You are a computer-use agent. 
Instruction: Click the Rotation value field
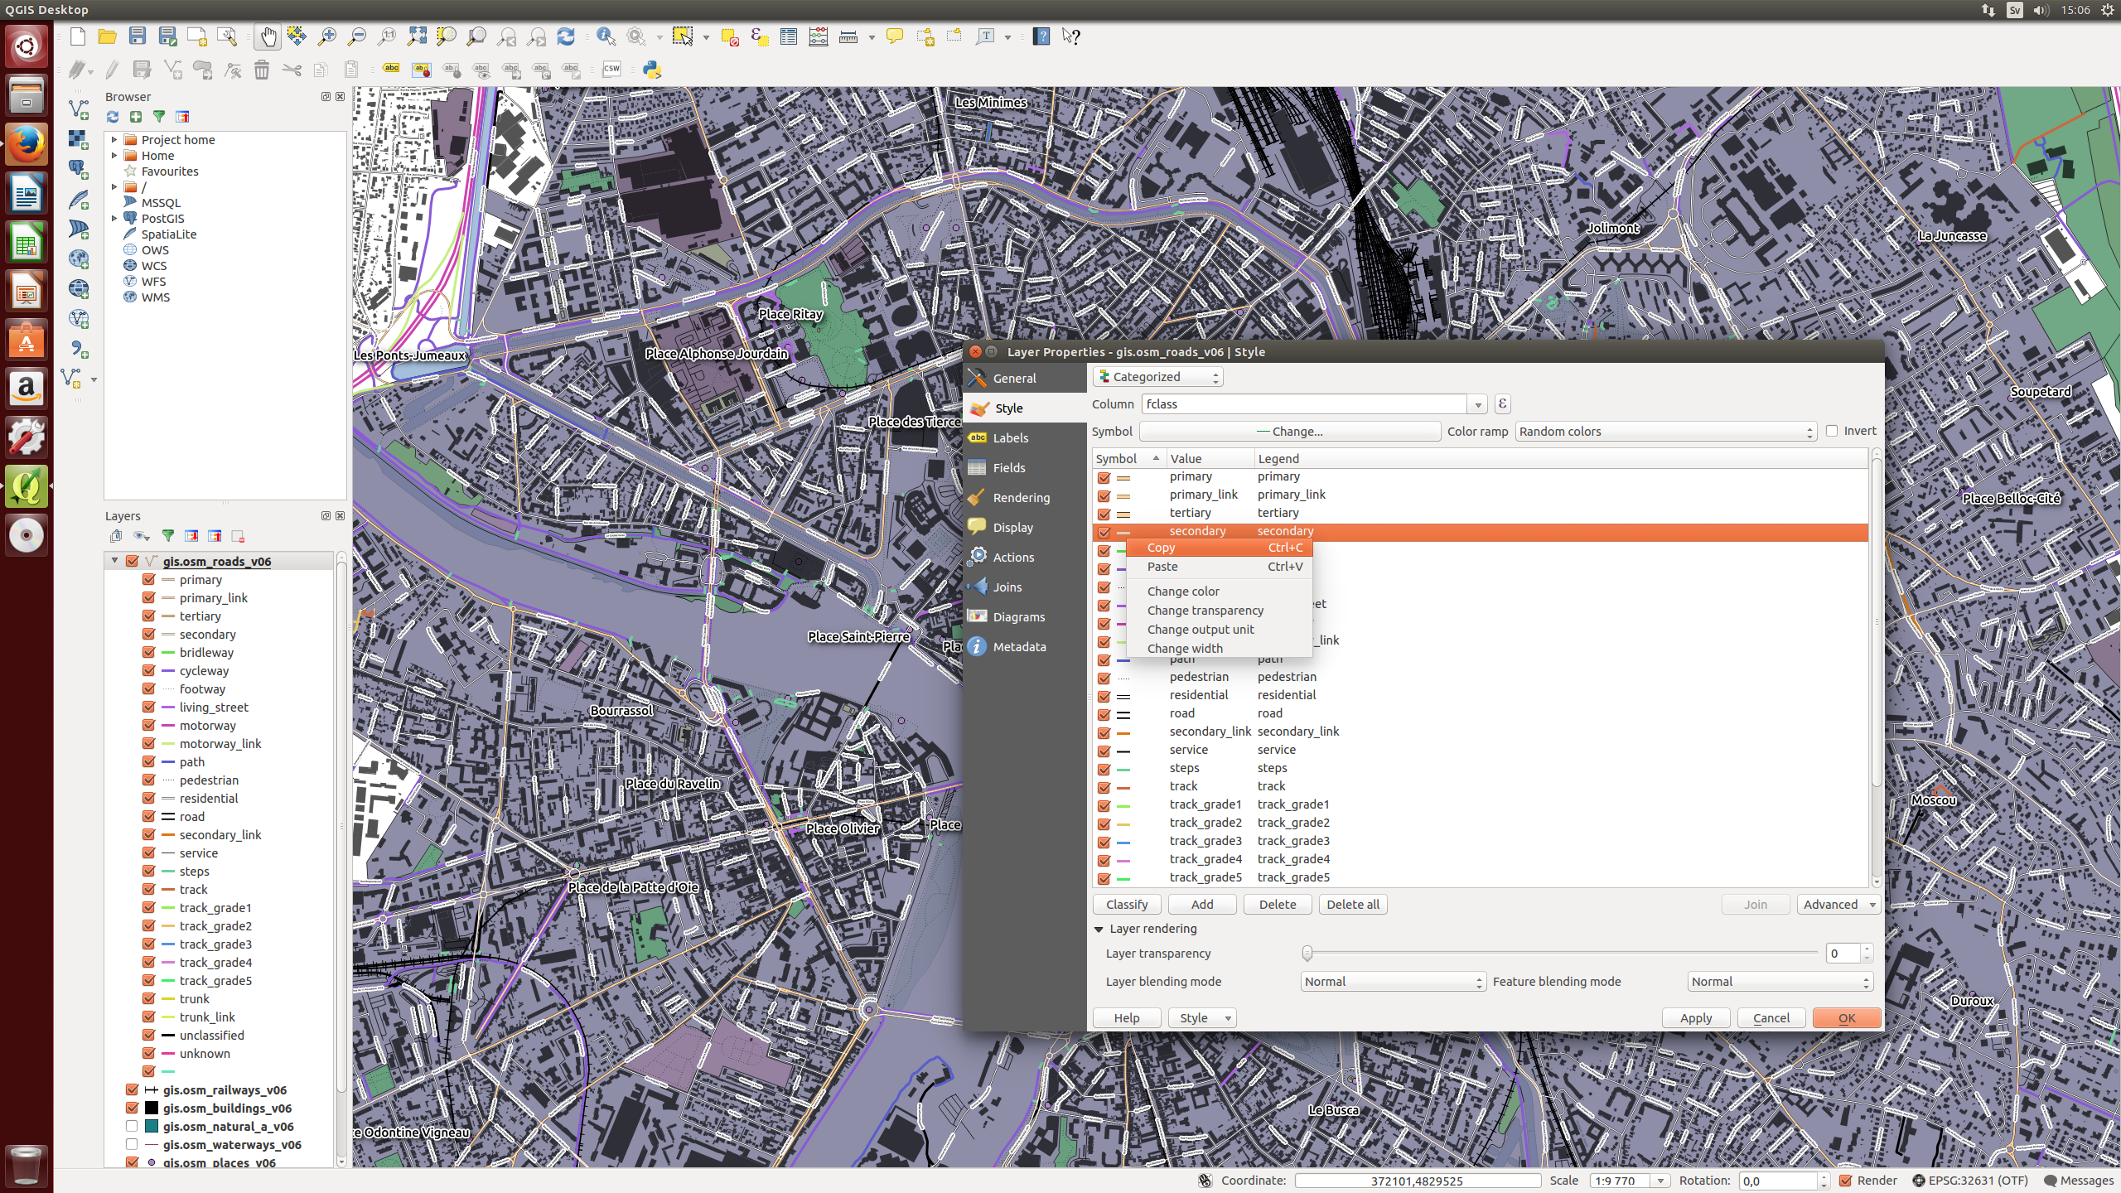click(1779, 1181)
